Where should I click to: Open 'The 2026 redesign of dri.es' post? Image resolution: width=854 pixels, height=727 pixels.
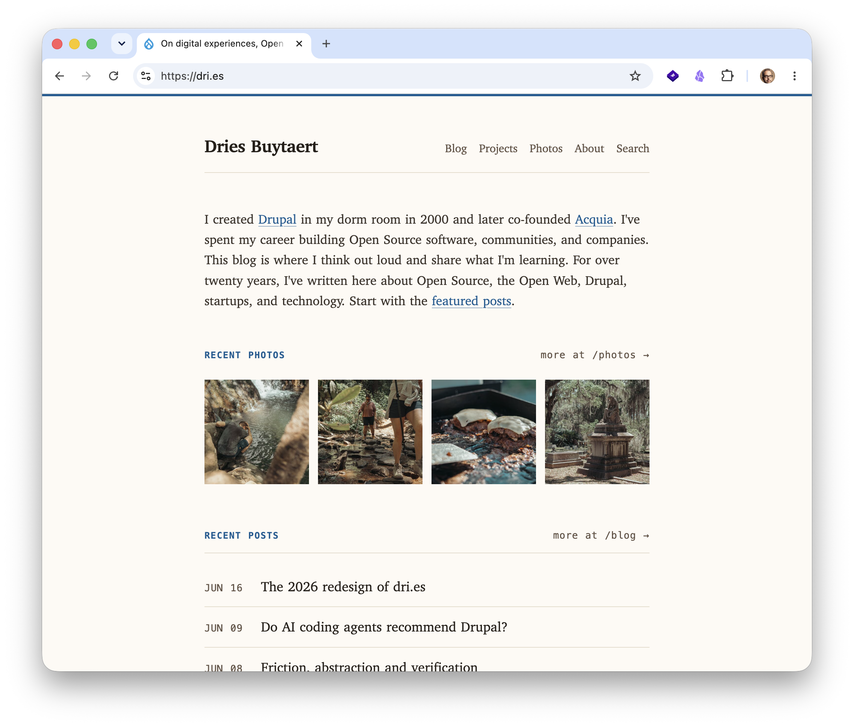tap(343, 586)
